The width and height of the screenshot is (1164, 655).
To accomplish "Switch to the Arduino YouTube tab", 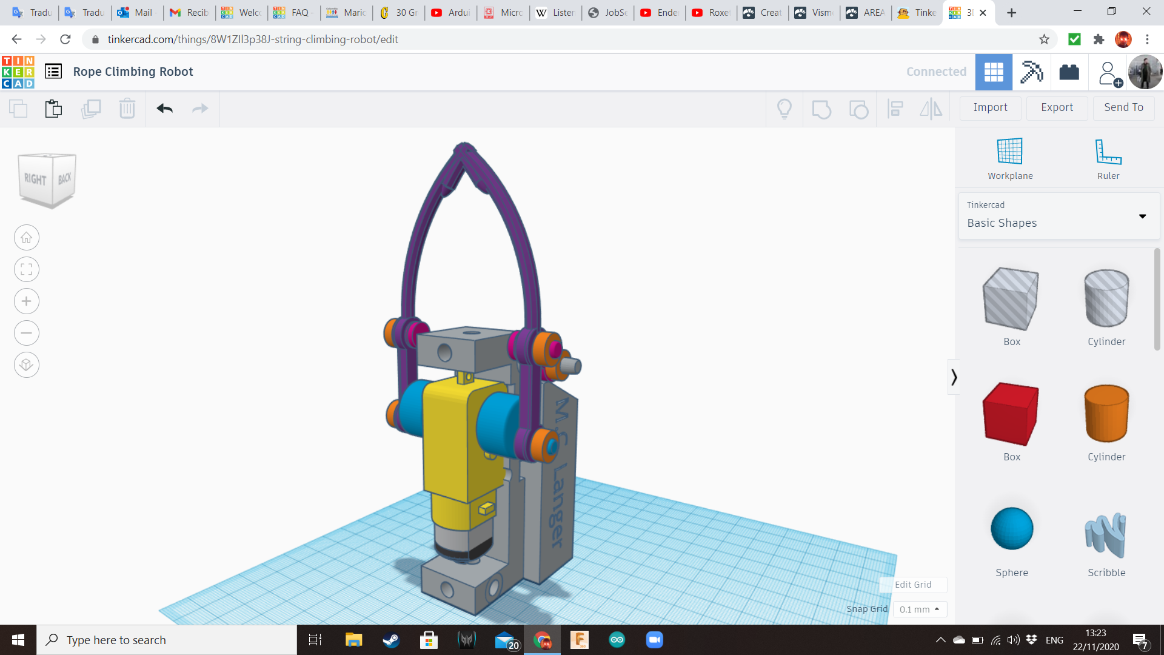I will click(451, 12).
